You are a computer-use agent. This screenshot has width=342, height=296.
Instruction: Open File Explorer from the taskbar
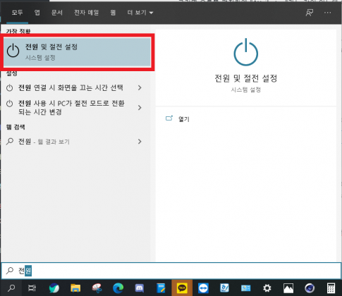(x=75, y=288)
